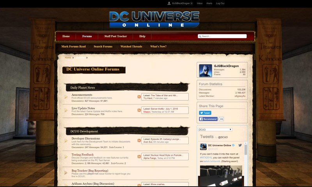Open Watched Threads
This screenshot has width=312, height=187.
131,46
